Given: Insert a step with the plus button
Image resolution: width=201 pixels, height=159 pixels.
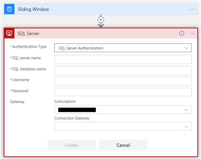Looking at the screenshot, I should coord(101,20).
